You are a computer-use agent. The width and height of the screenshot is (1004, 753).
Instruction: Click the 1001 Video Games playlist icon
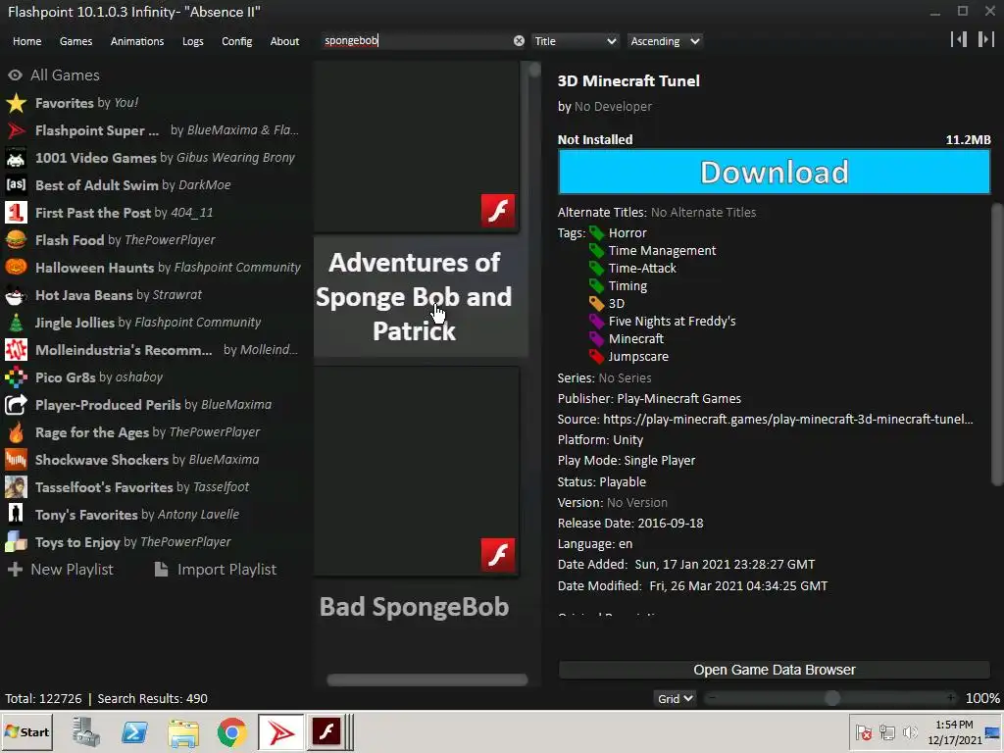coord(16,158)
